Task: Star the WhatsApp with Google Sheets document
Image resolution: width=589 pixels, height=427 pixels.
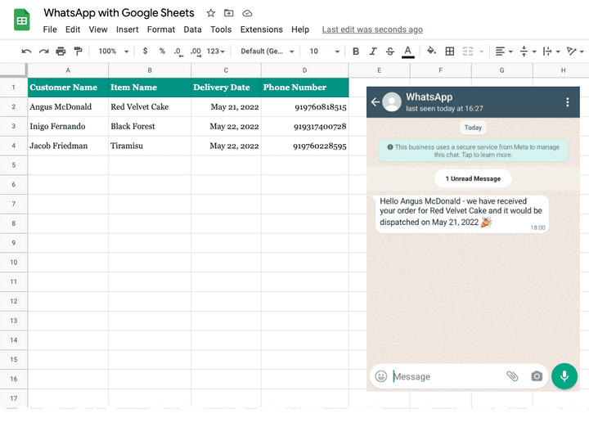Action: [x=211, y=13]
